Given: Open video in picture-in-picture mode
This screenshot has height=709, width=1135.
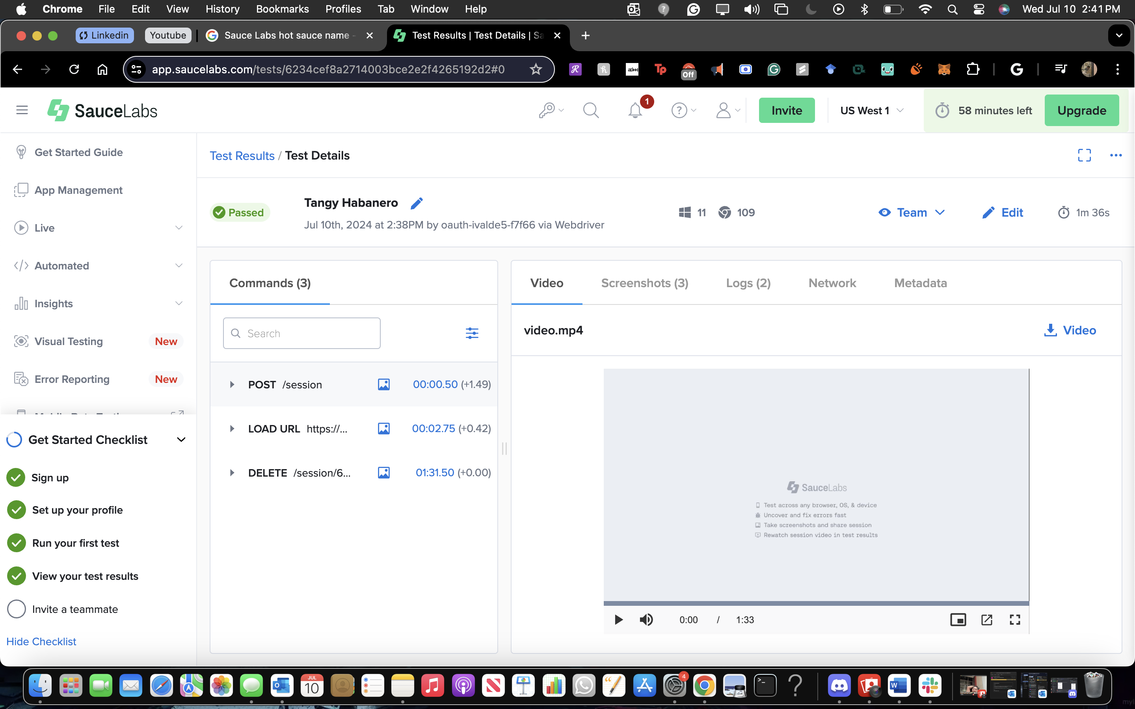Looking at the screenshot, I should tap(958, 620).
